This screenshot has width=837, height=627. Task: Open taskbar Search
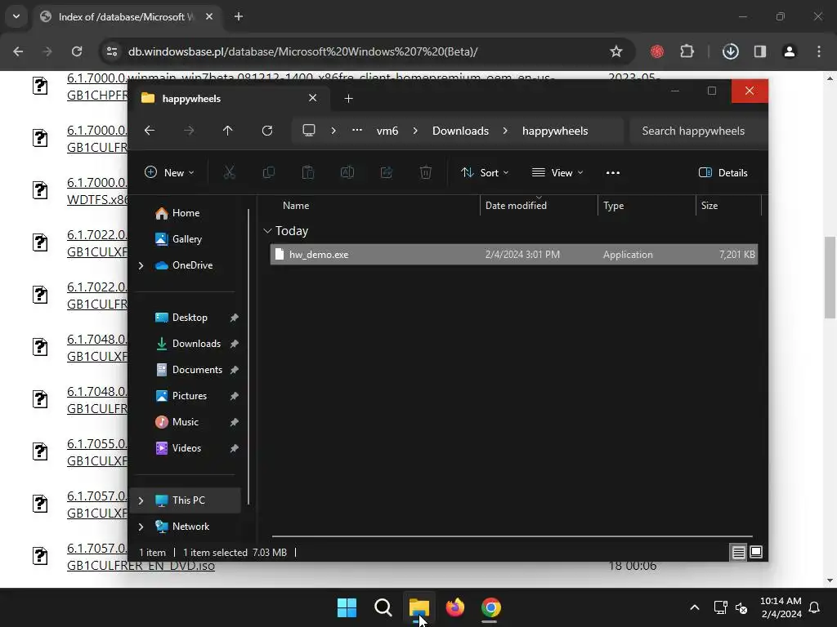click(383, 607)
